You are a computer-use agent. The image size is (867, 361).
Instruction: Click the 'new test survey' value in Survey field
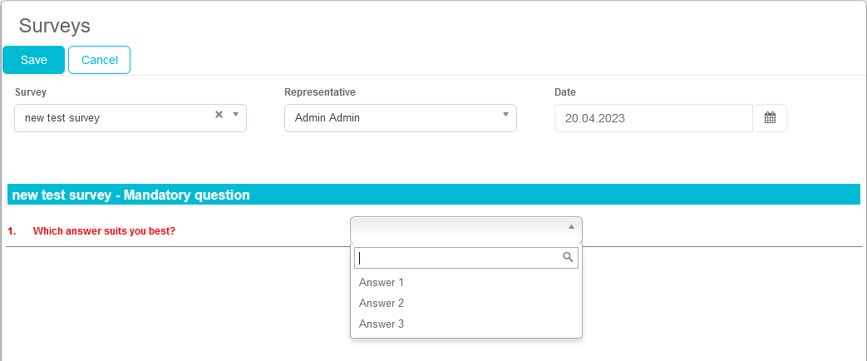(62, 118)
